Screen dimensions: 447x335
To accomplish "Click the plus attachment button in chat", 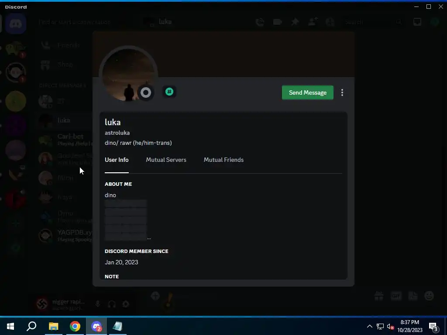I will tap(155, 296).
